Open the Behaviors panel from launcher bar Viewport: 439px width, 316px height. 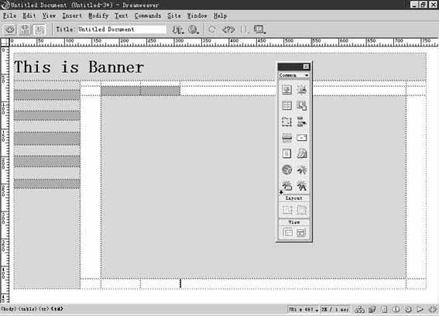click(x=409, y=309)
